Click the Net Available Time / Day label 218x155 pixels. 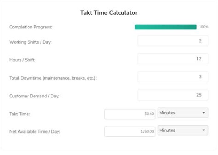click(35, 132)
